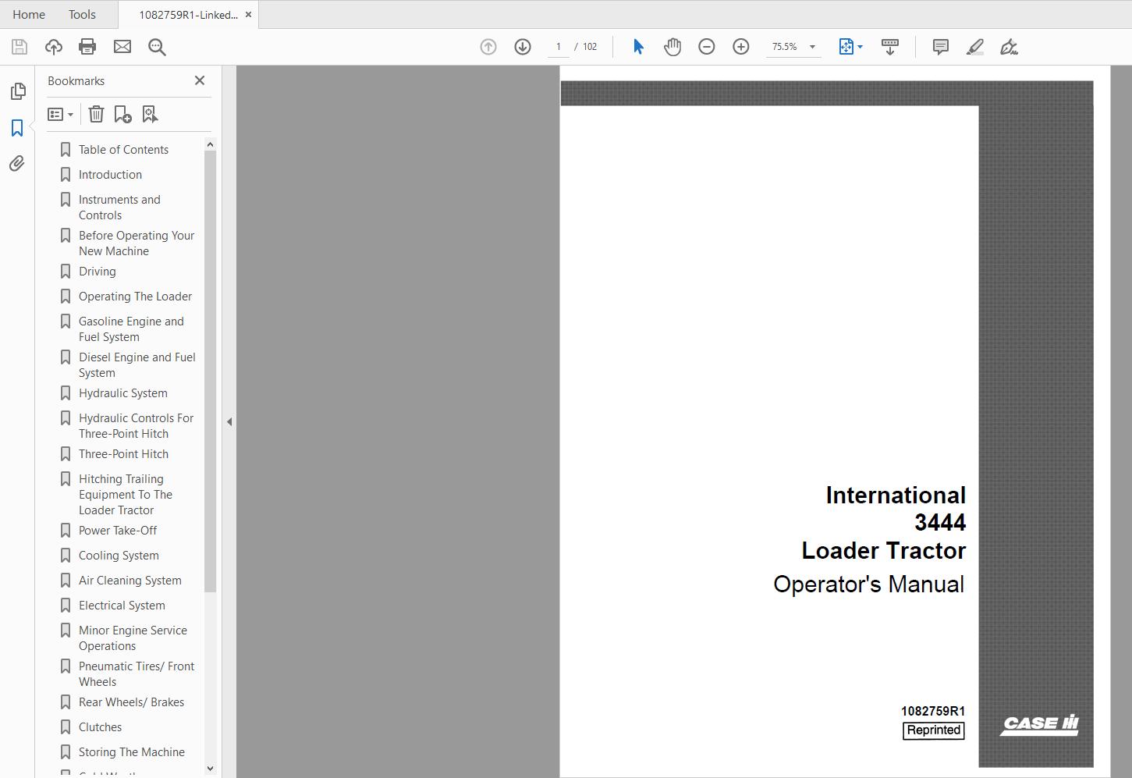Zoom in with plus icon
The width and height of the screenshot is (1132, 778).
pos(741,47)
